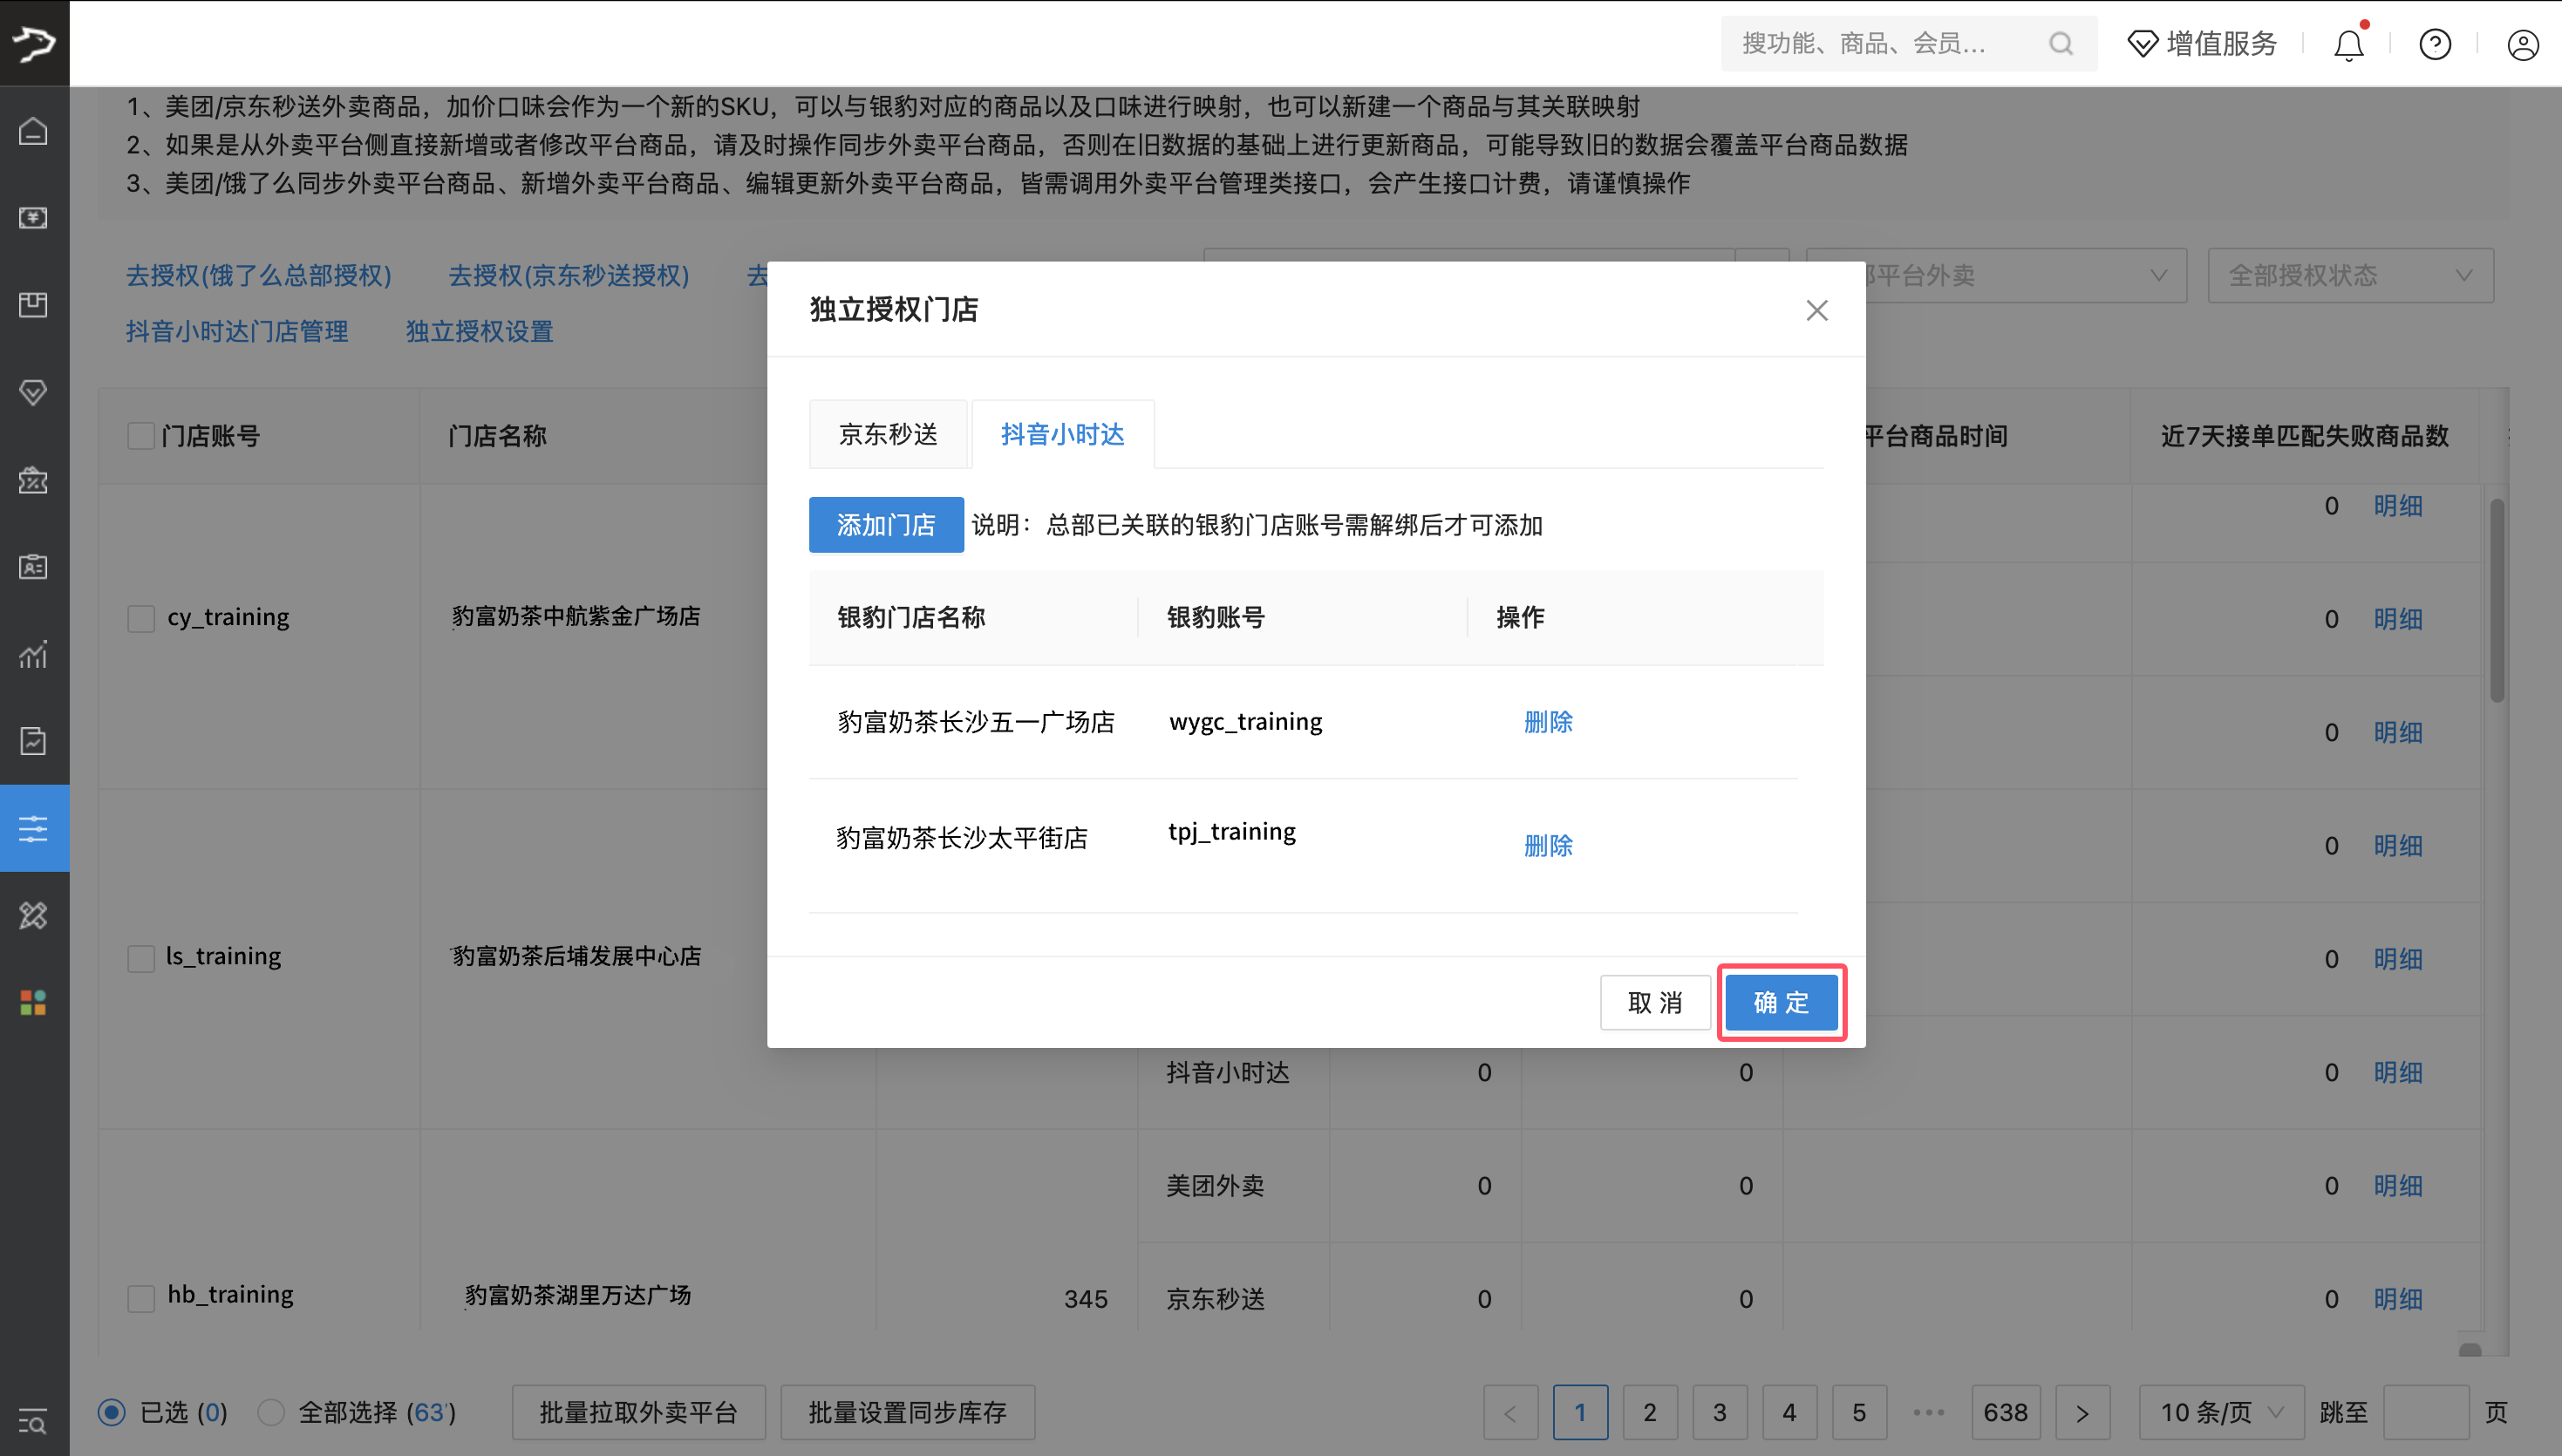Check the cy_training row checkbox
This screenshot has width=2562, height=1456.
click(x=141, y=618)
